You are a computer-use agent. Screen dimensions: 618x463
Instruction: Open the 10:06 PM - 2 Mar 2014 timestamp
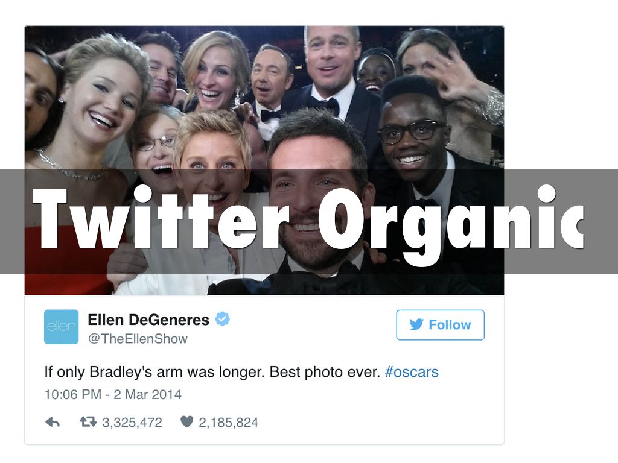113,394
